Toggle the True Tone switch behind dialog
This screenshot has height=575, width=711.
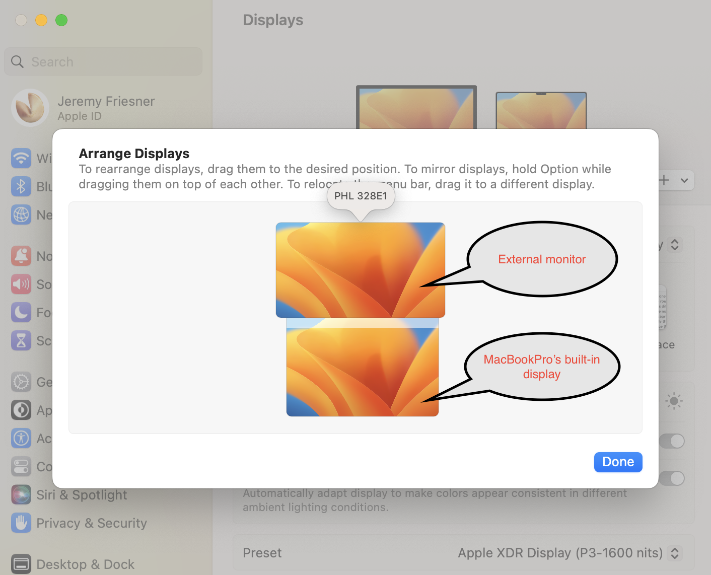(x=672, y=478)
